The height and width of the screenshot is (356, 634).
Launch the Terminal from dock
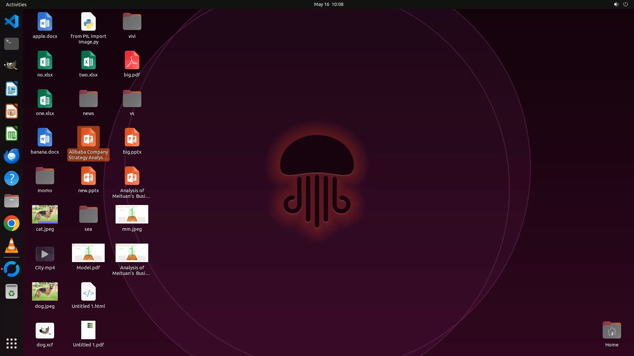[x=12, y=44]
